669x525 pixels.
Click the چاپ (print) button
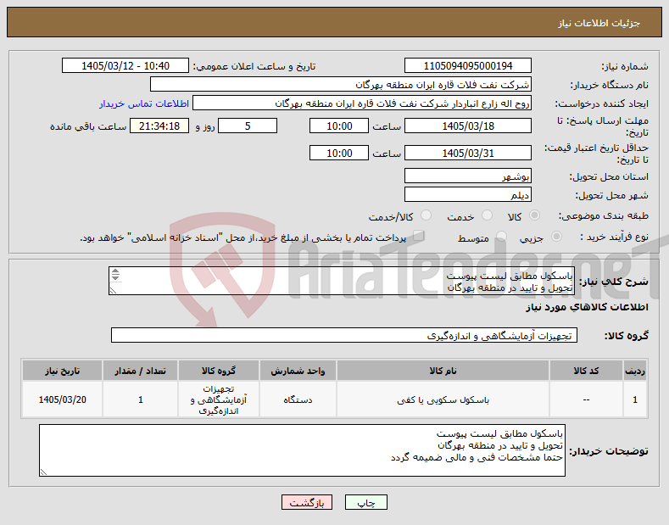click(x=365, y=502)
